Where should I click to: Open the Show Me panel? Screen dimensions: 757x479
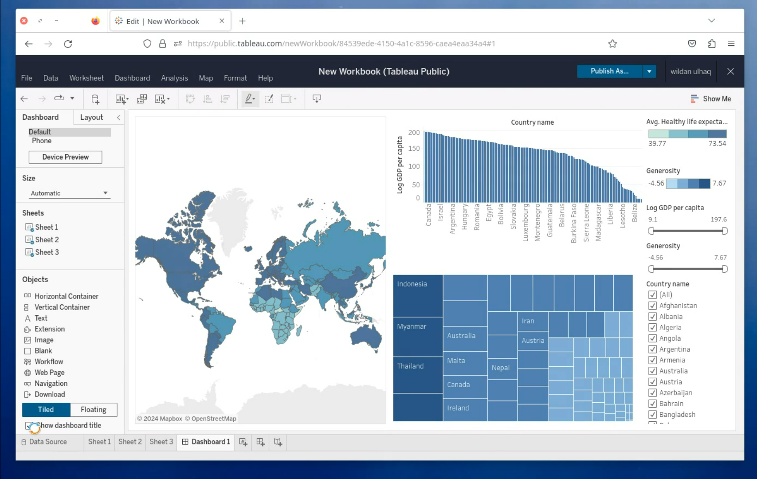tap(711, 98)
